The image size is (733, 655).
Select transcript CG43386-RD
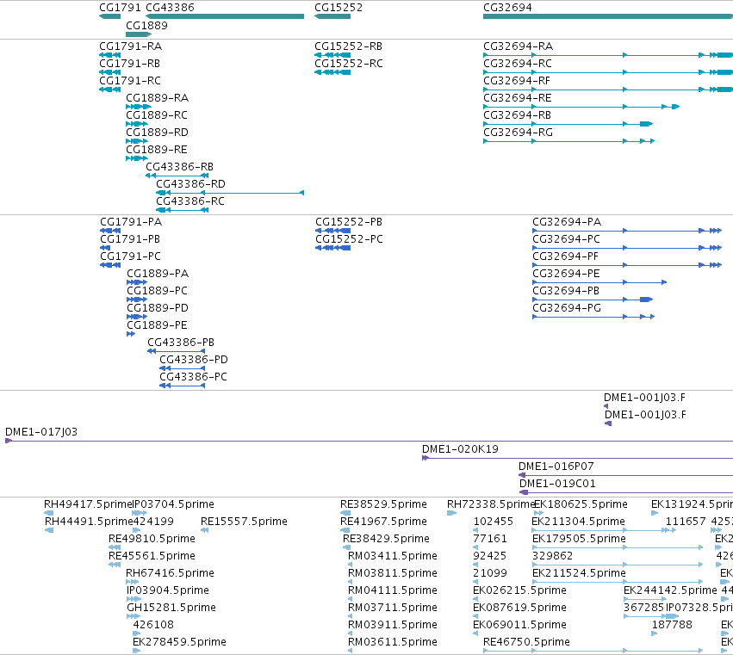[x=190, y=184]
